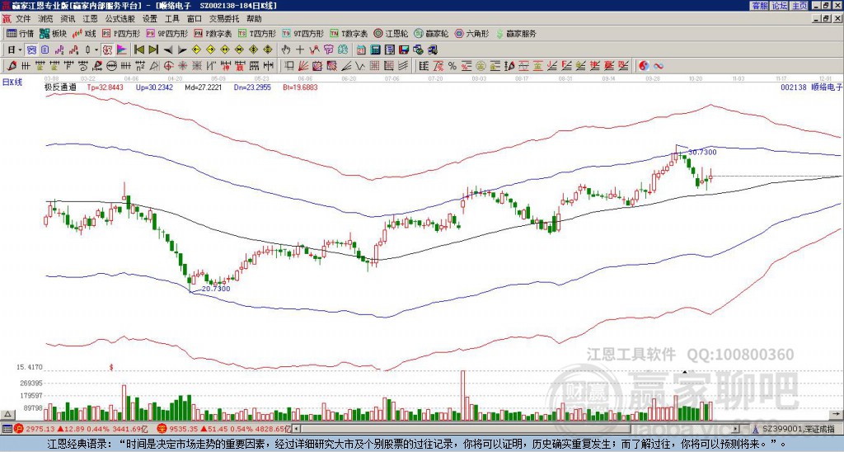The height and width of the screenshot is (452, 844).
Task: Click the infinity loop icon
Action: click(x=658, y=66)
